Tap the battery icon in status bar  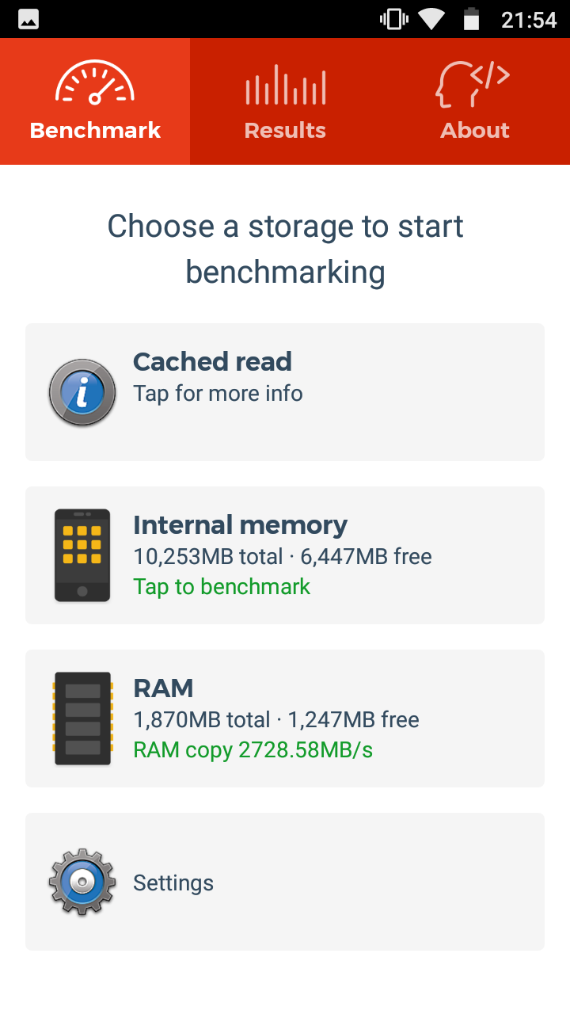coord(471,19)
